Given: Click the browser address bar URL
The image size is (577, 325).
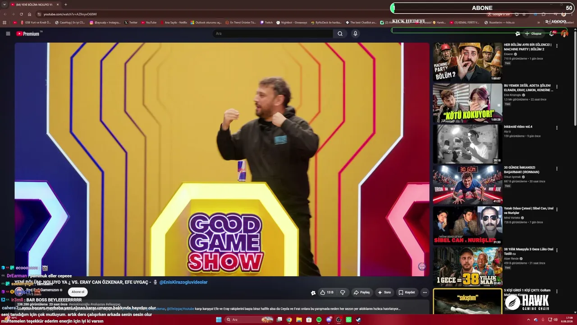Looking at the screenshot, I should (x=70, y=14).
